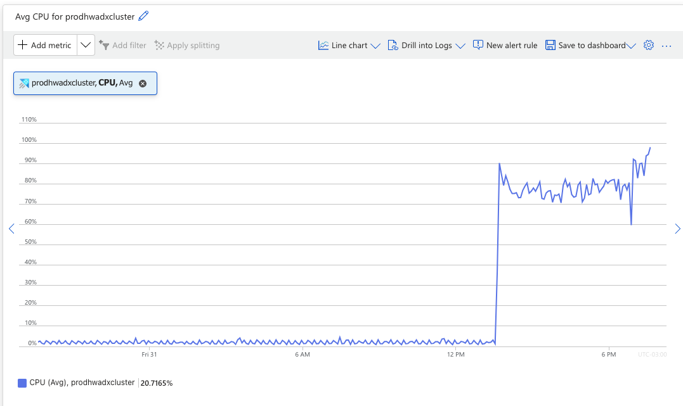Click the Drill into Logs icon
683x406 pixels.
(393, 45)
